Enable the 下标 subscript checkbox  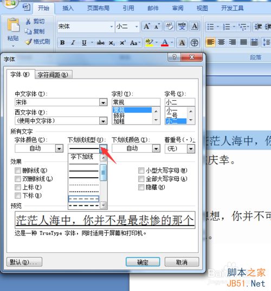coord(18,196)
